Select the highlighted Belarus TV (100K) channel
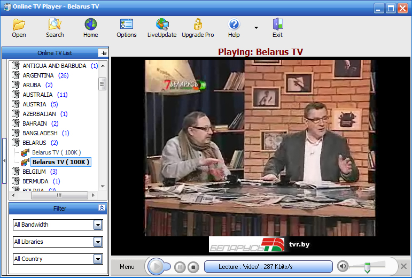This screenshot has height=278, width=412. 61,162
